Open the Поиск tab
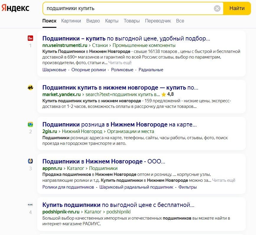 pos(49,21)
